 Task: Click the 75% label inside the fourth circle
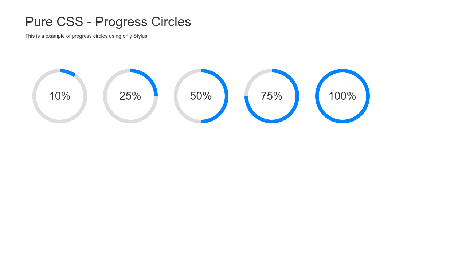[271, 96]
